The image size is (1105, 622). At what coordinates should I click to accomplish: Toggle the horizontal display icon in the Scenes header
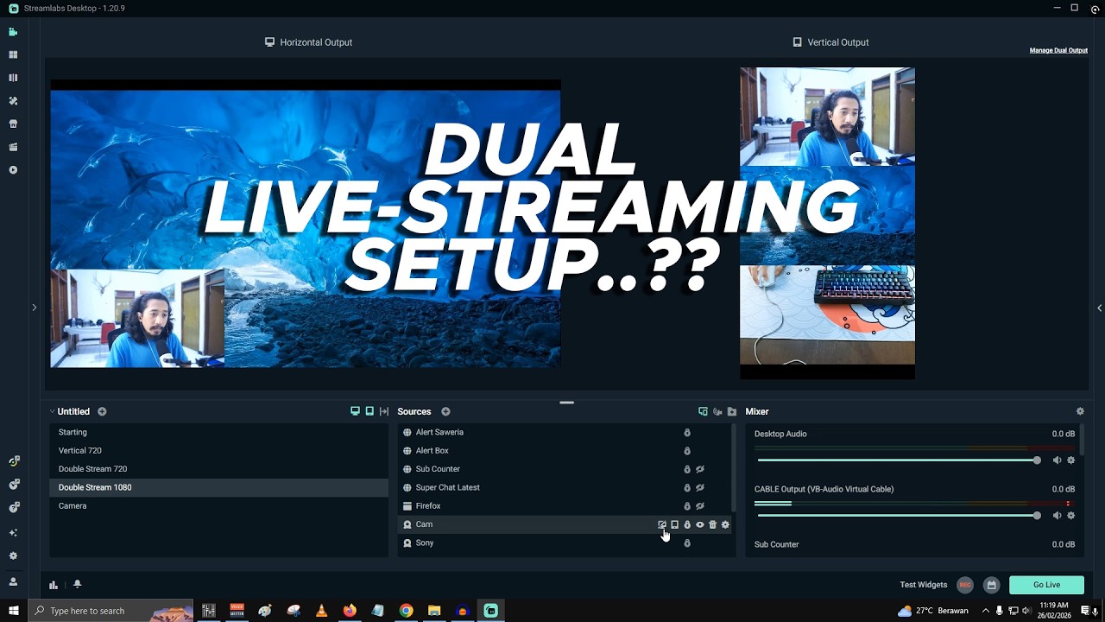pos(355,411)
